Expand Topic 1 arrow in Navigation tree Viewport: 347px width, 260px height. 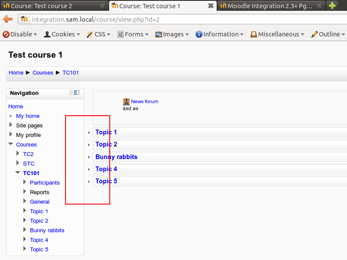point(25,211)
